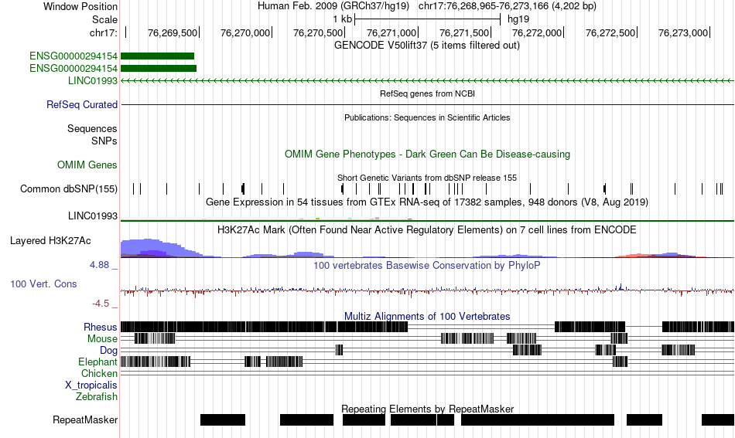This screenshot has height=438, width=735.
Task: Click the 4.88 PhyloP maximum value
Action: pos(99,265)
